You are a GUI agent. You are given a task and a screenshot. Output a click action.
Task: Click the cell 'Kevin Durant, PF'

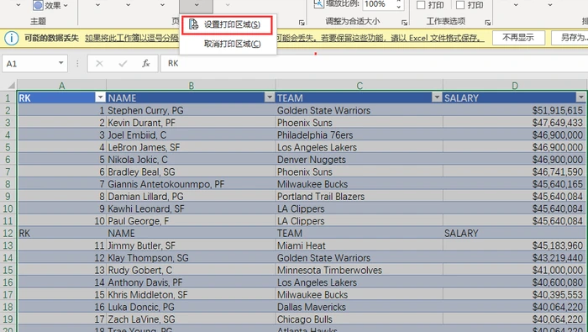[191, 123]
